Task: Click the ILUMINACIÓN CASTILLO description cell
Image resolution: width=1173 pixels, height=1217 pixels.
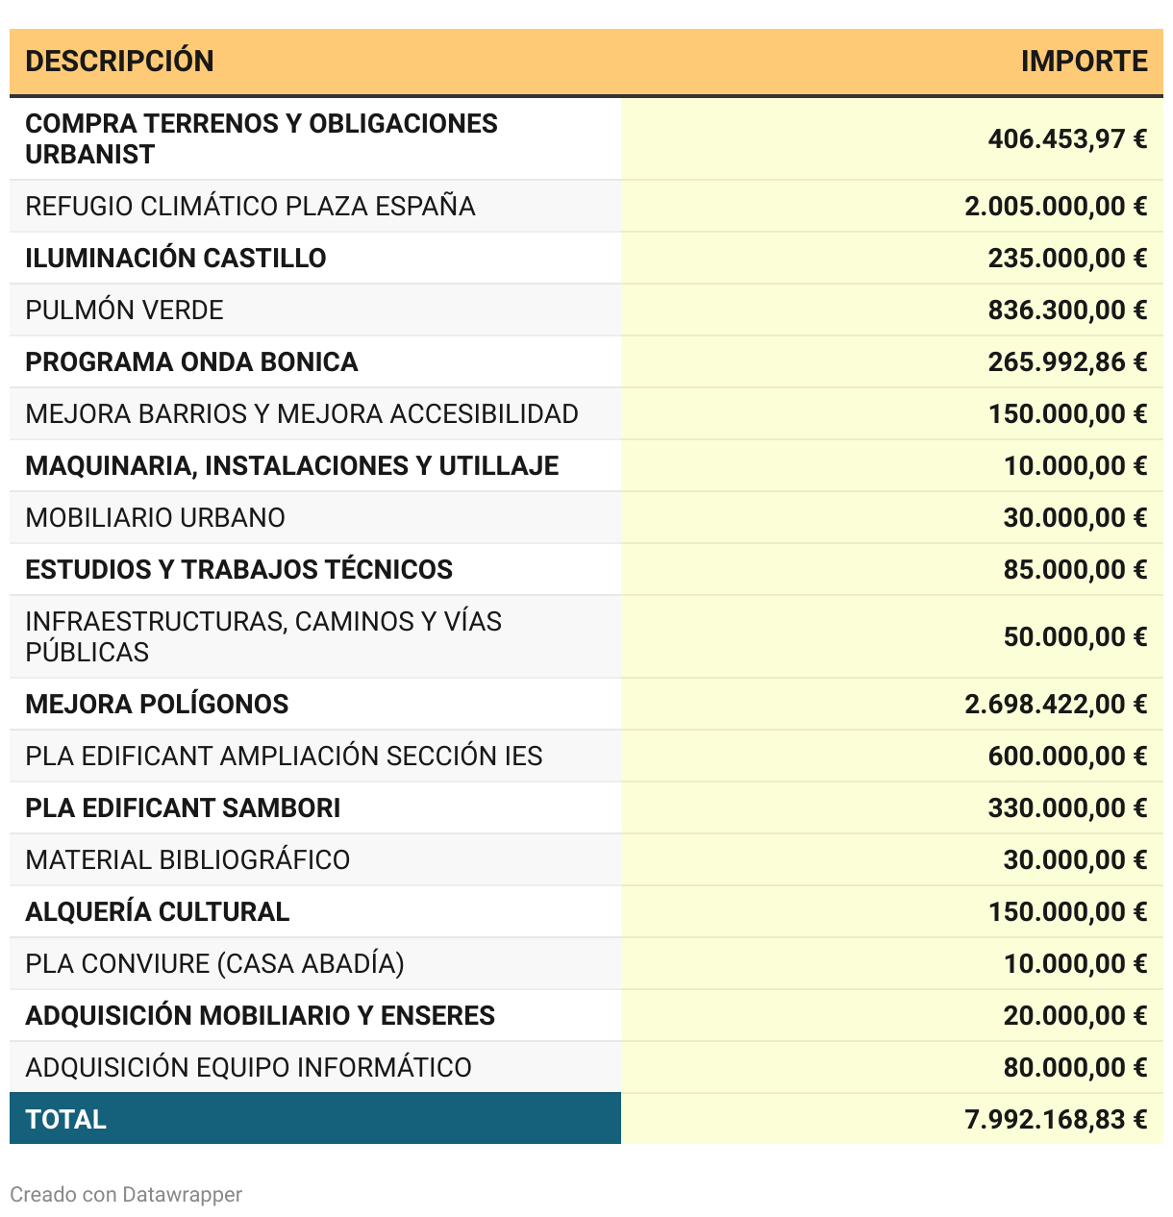Action: [176, 259]
